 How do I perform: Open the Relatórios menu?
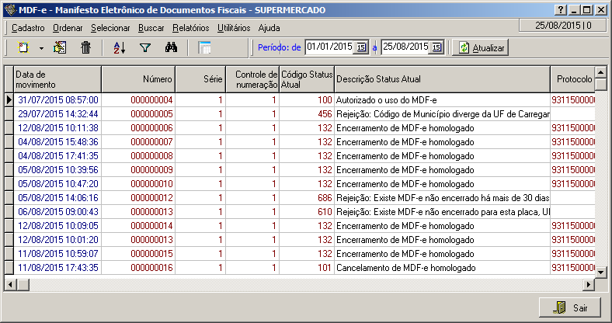point(190,28)
